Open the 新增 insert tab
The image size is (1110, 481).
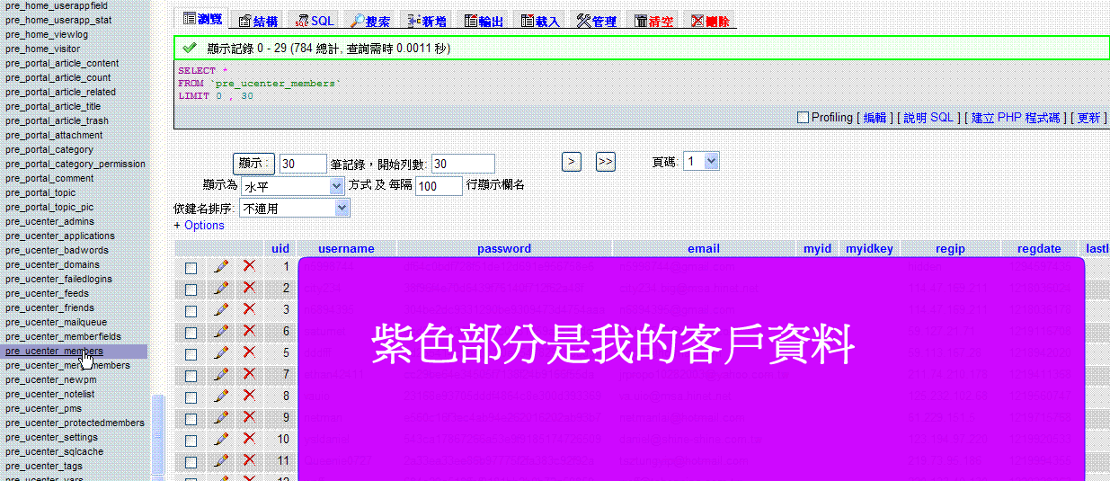(427, 21)
